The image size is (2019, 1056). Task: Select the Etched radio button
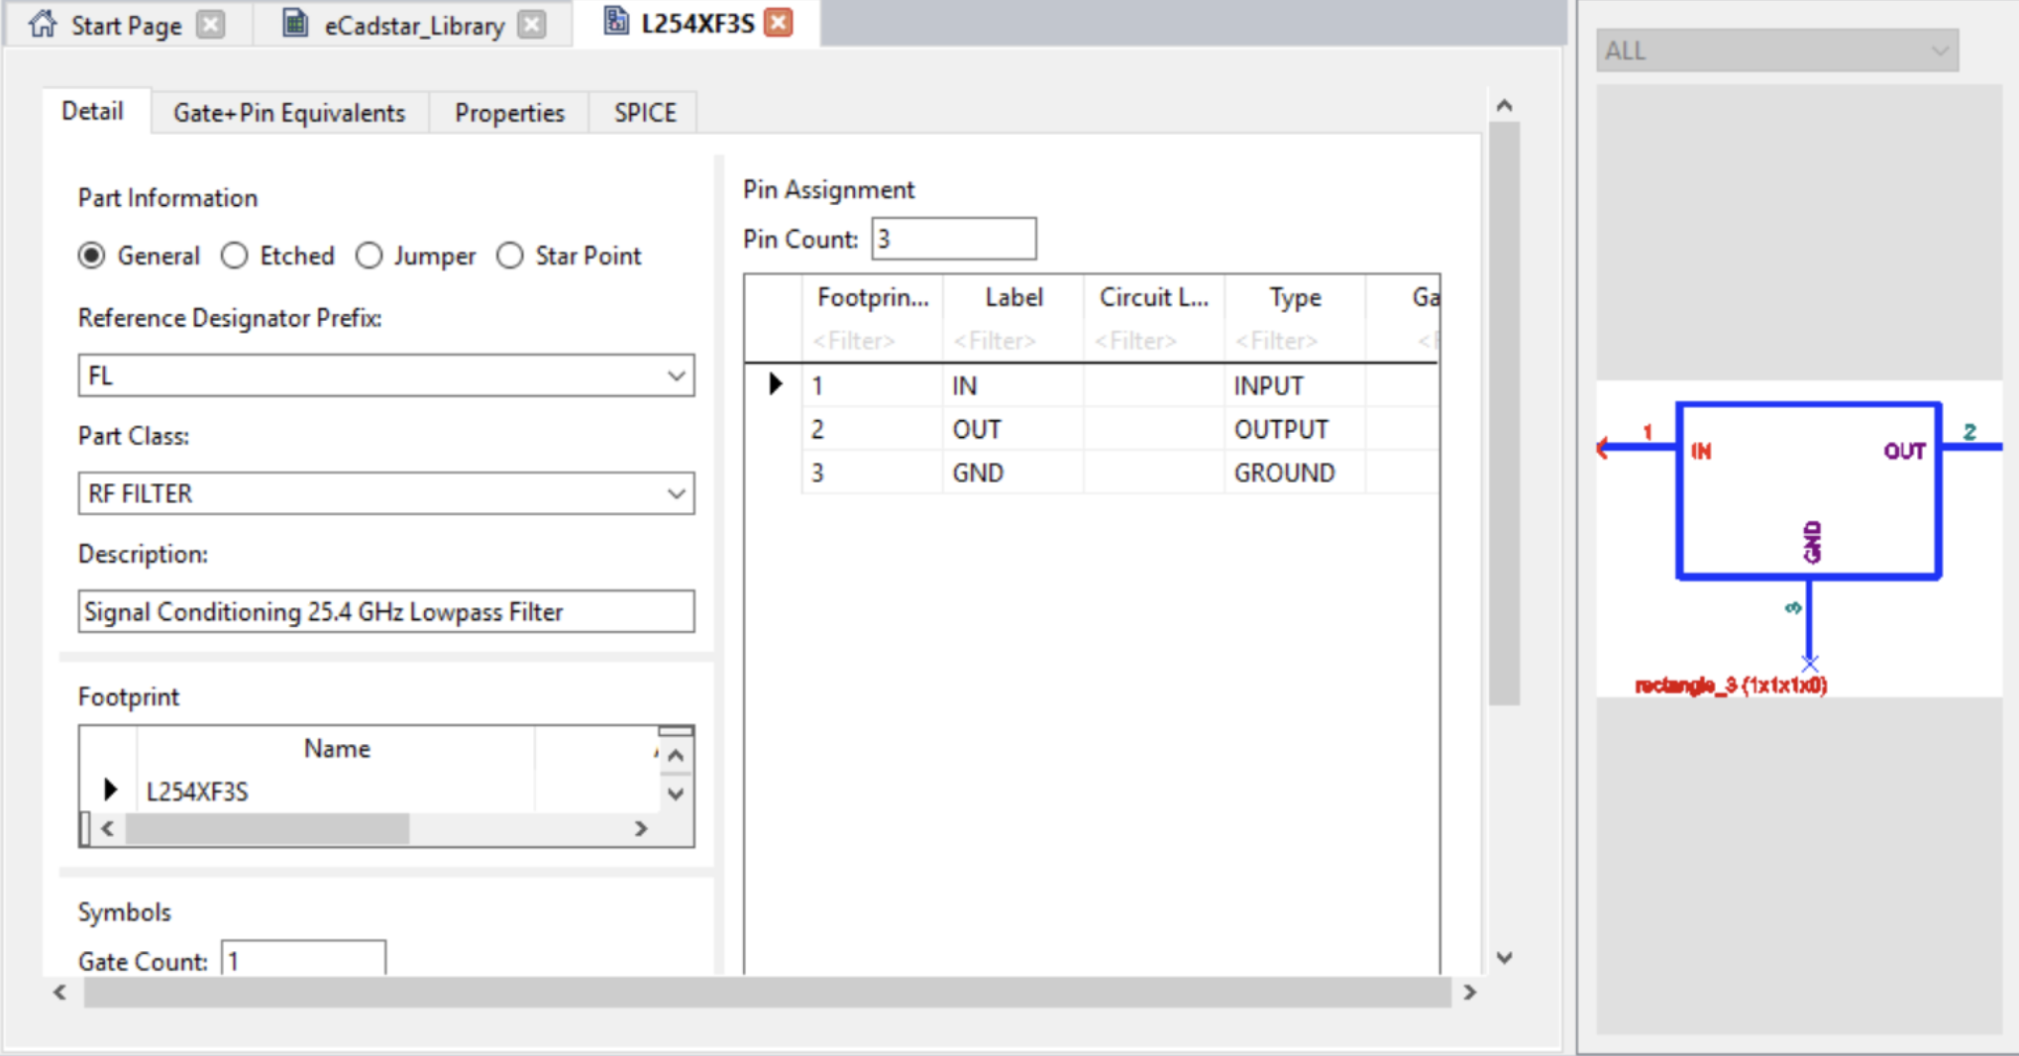click(x=235, y=256)
